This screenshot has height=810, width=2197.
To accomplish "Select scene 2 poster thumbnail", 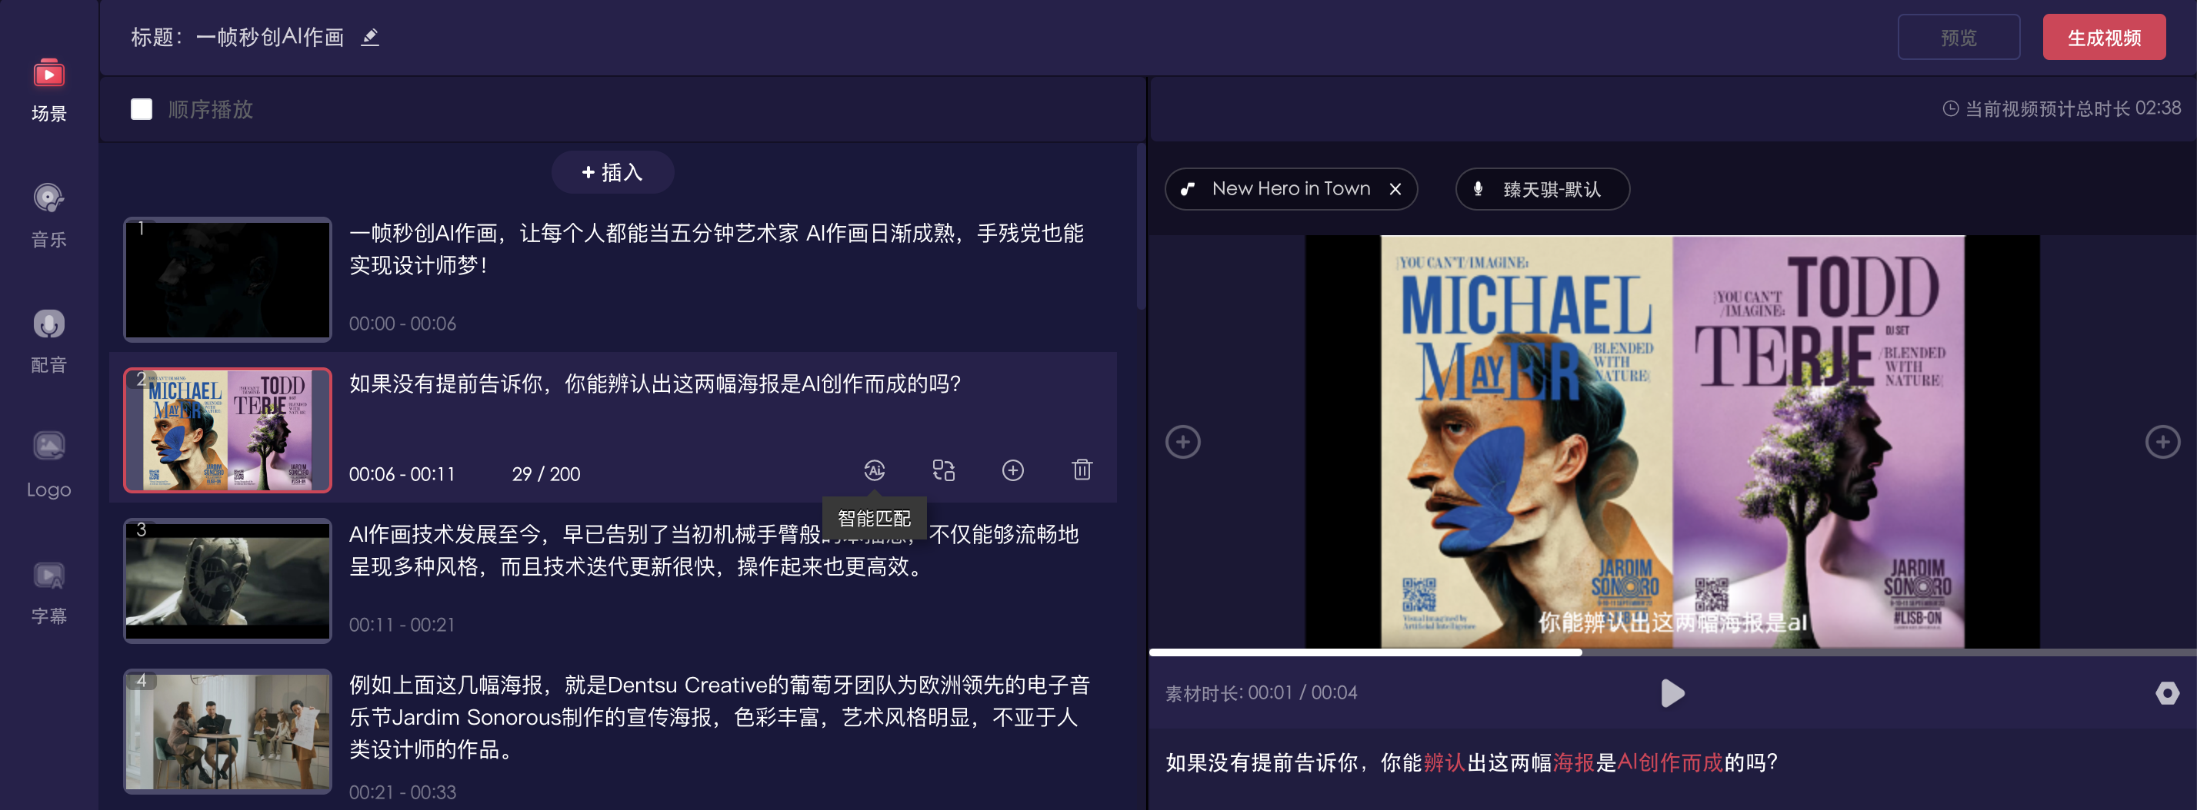I will 228,430.
